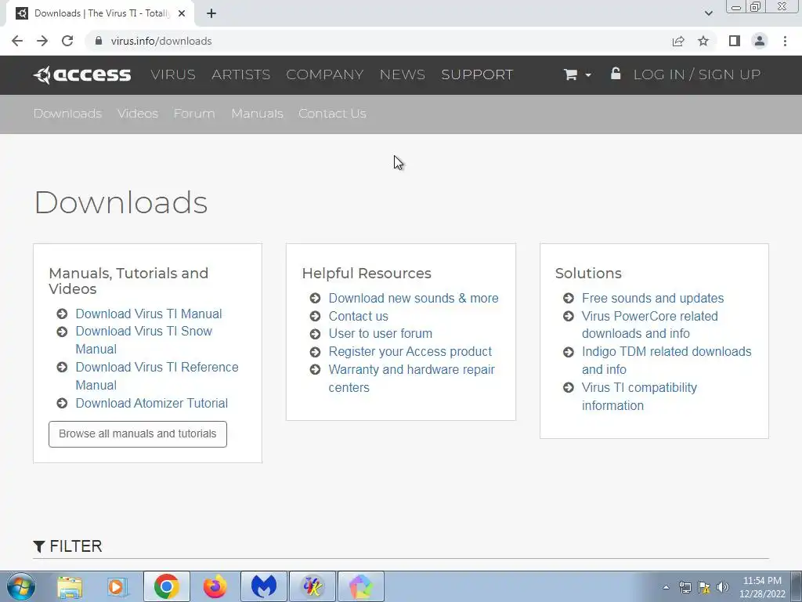Click the Solutions heading
This screenshot has height=602, width=802.
[x=588, y=274]
